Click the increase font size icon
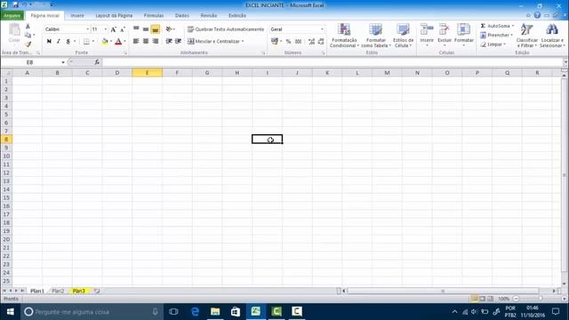The image size is (569, 320). coord(113,29)
